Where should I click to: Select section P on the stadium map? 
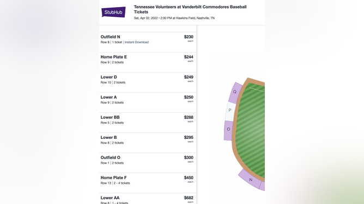[230, 112]
